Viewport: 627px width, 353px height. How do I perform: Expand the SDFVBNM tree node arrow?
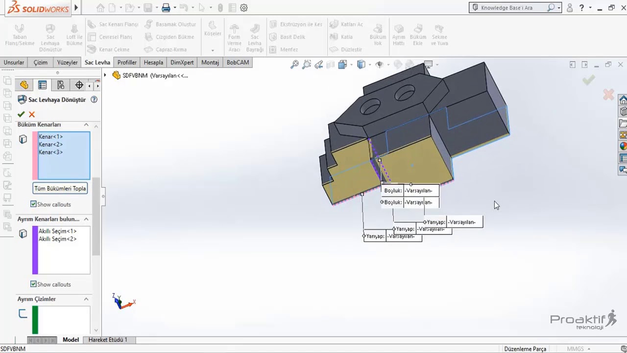point(105,75)
